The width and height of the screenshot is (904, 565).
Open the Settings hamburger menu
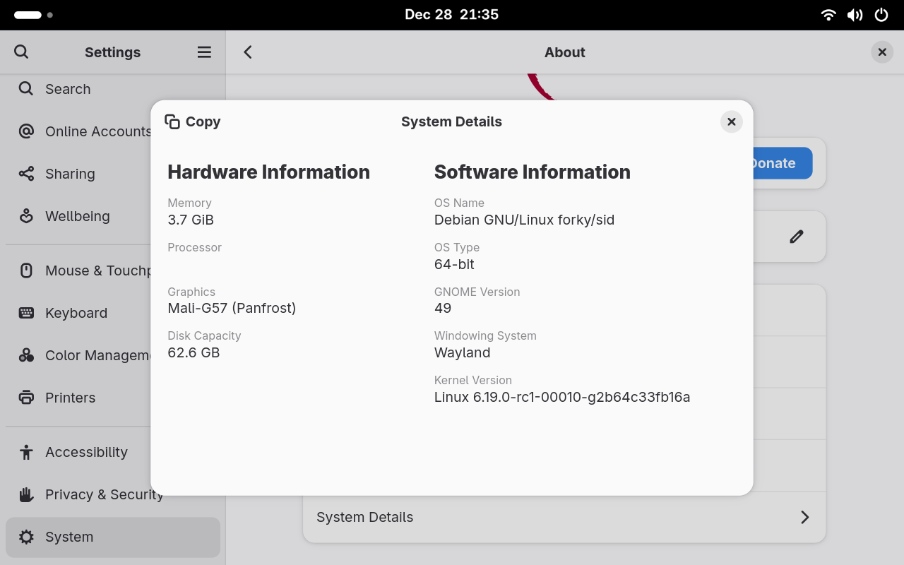tap(204, 52)
